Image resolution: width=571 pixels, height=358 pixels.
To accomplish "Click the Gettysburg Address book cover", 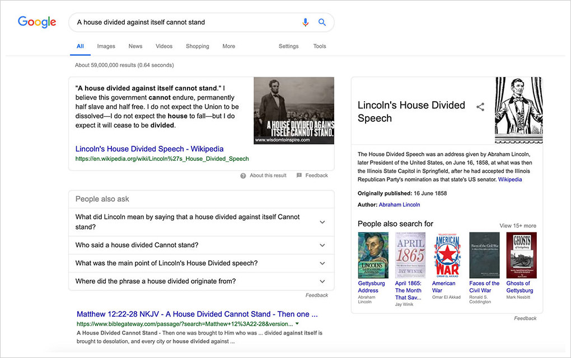I will (373, 255).
